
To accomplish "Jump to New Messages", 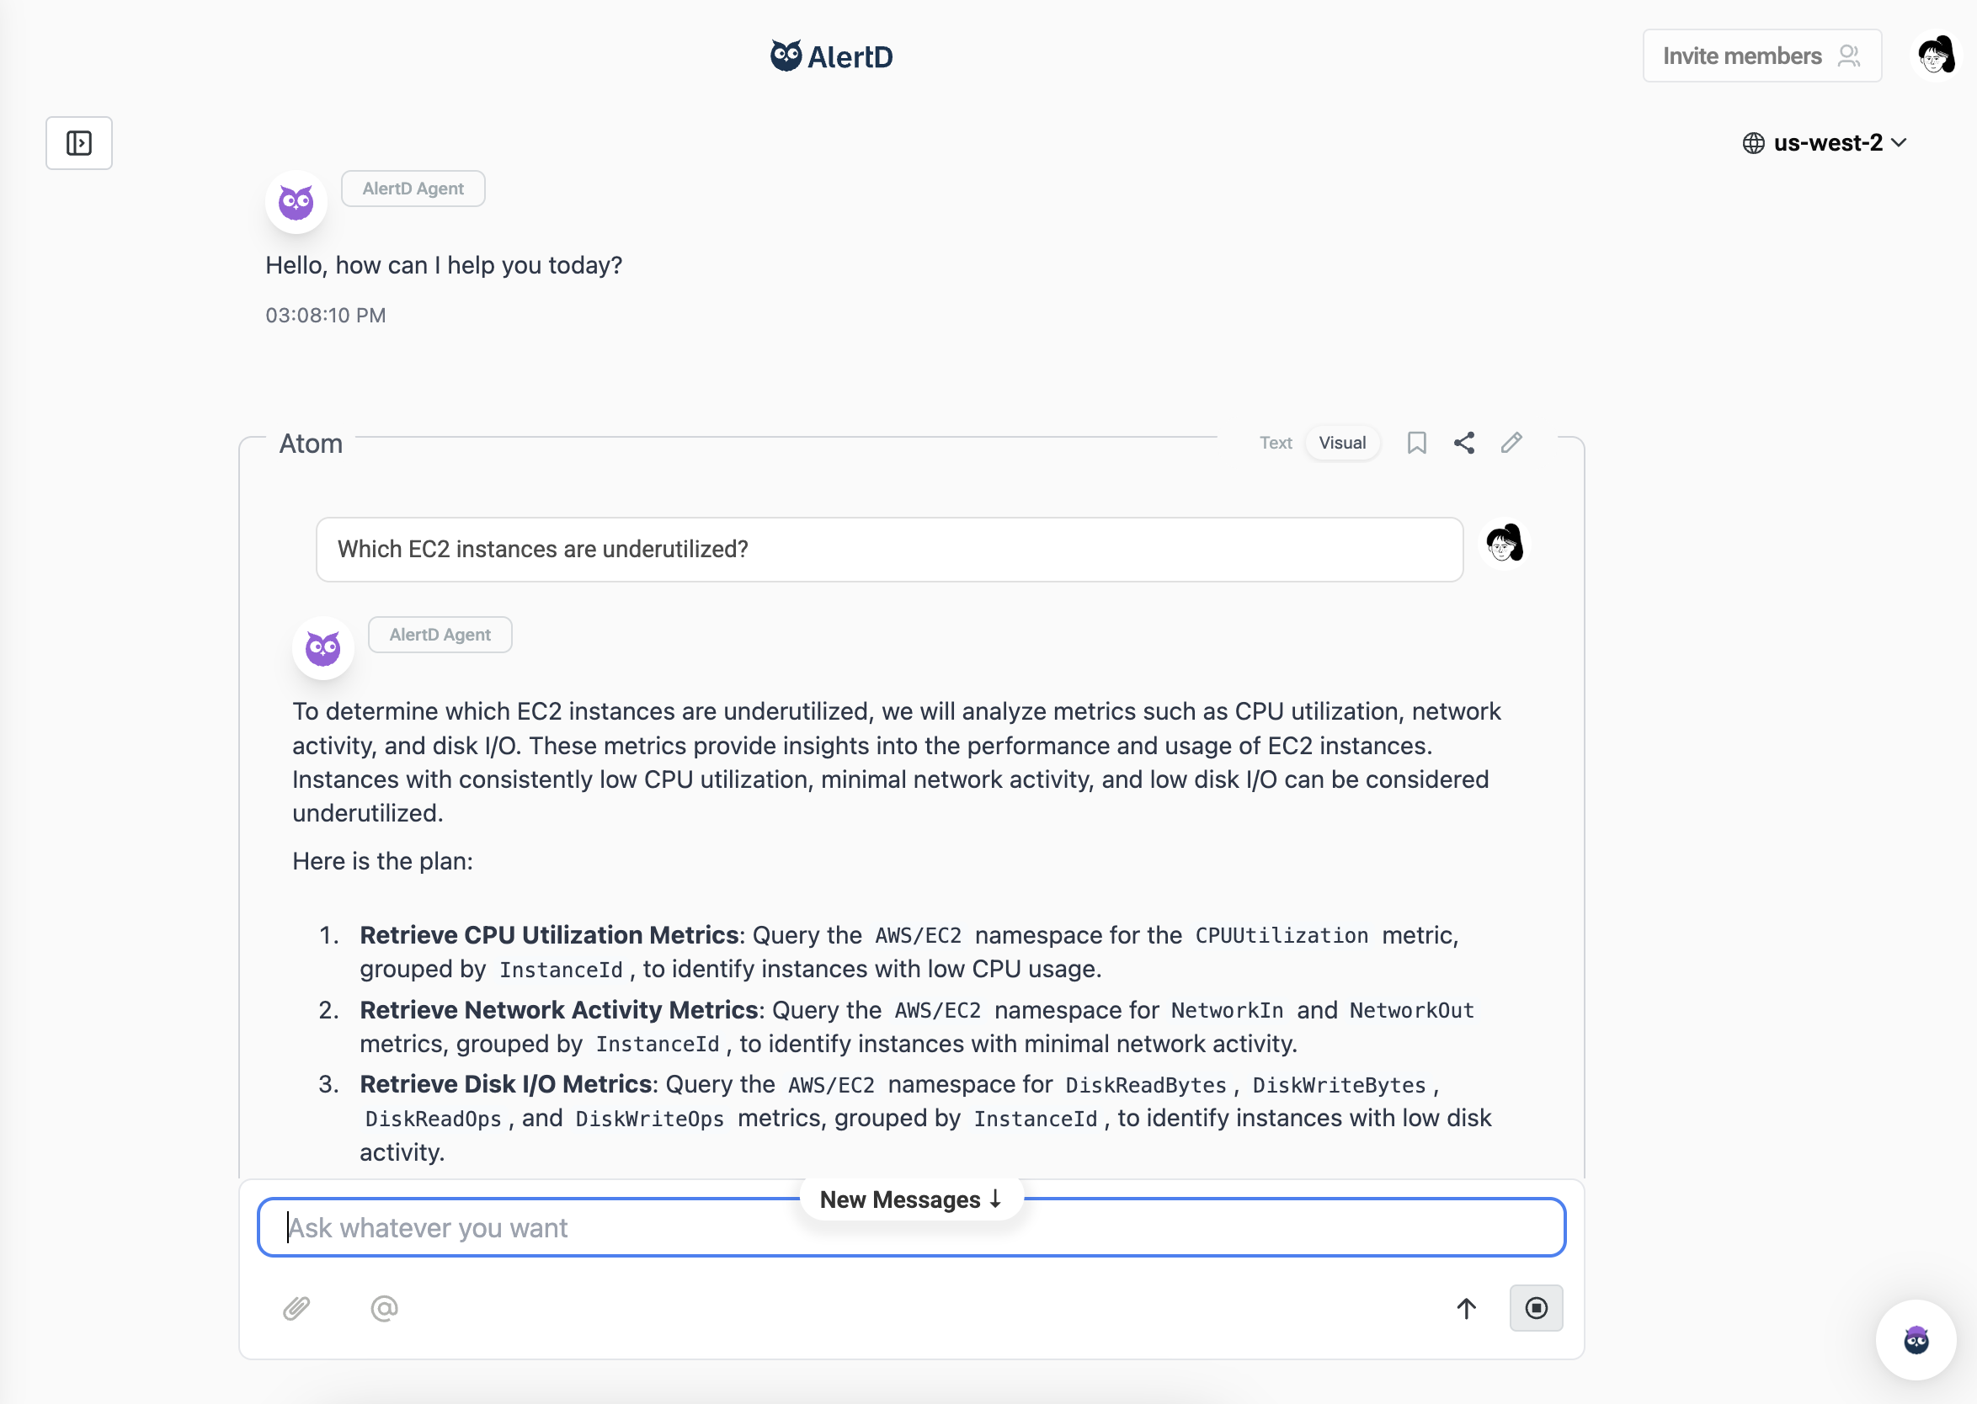I will tap(911, 1199).
